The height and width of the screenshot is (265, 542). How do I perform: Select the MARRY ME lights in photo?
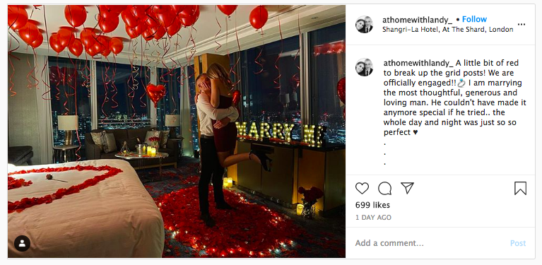[x=281, y=132]
